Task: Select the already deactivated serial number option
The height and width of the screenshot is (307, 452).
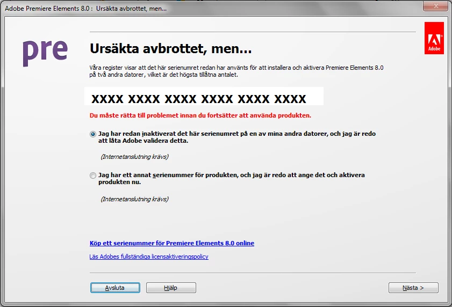Action: click(93, 134)
